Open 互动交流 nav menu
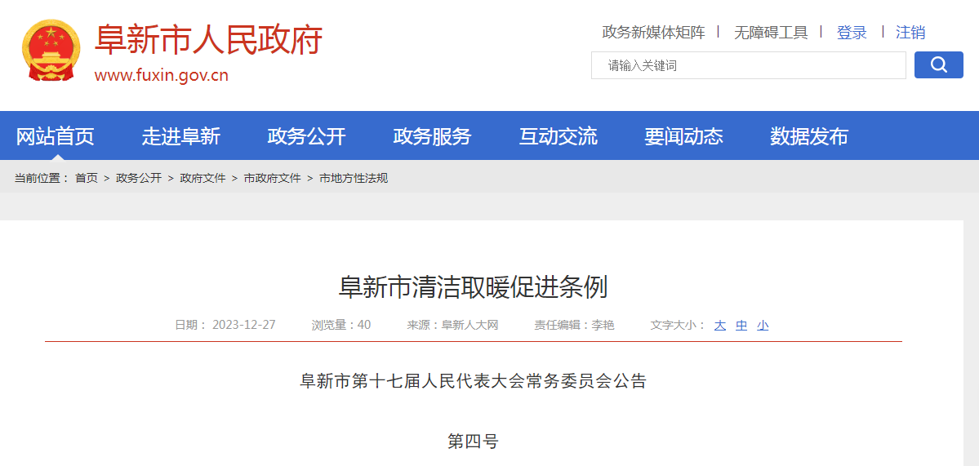This screenshot has width=979, height=466. pyautogui.click(x=558, y=136)
